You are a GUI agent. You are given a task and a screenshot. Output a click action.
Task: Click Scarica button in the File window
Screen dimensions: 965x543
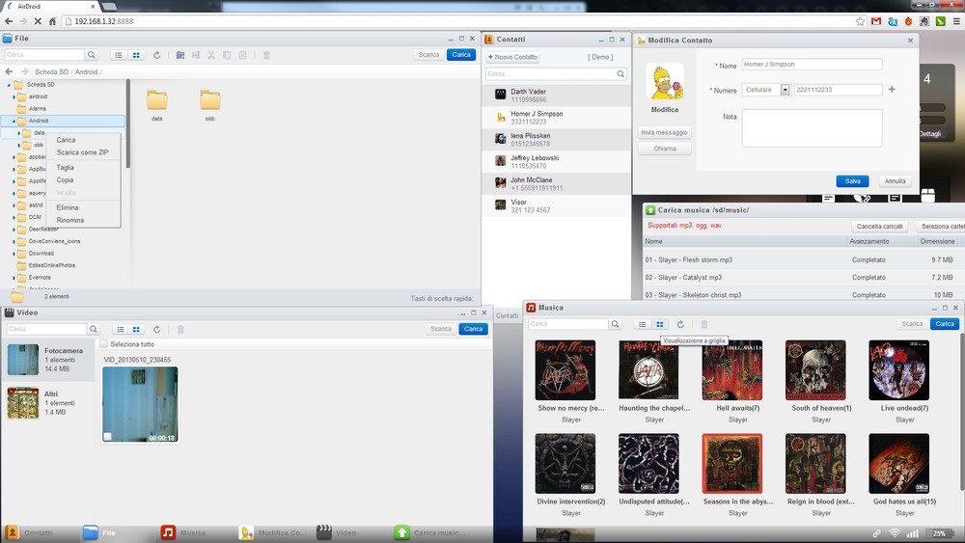pos(428,55)
